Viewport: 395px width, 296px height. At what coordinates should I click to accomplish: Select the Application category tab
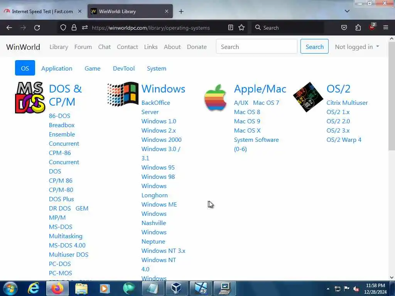pyautogui.click(x=57, y=69)
